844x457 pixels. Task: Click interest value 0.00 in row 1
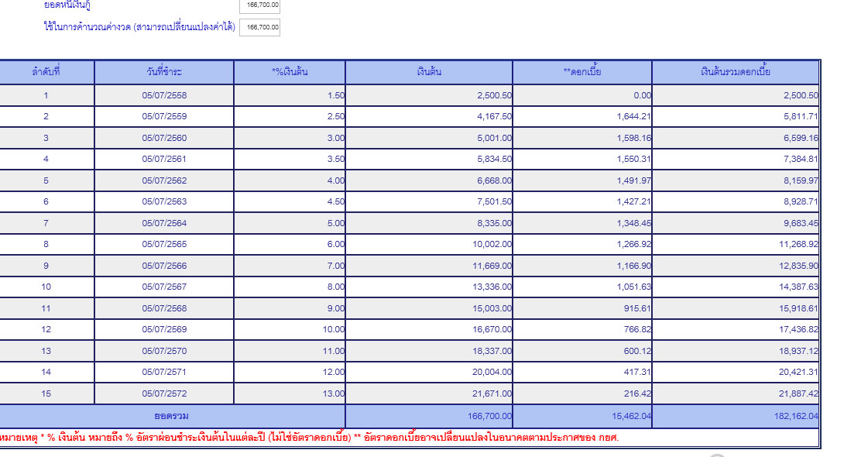click(642, 95)
